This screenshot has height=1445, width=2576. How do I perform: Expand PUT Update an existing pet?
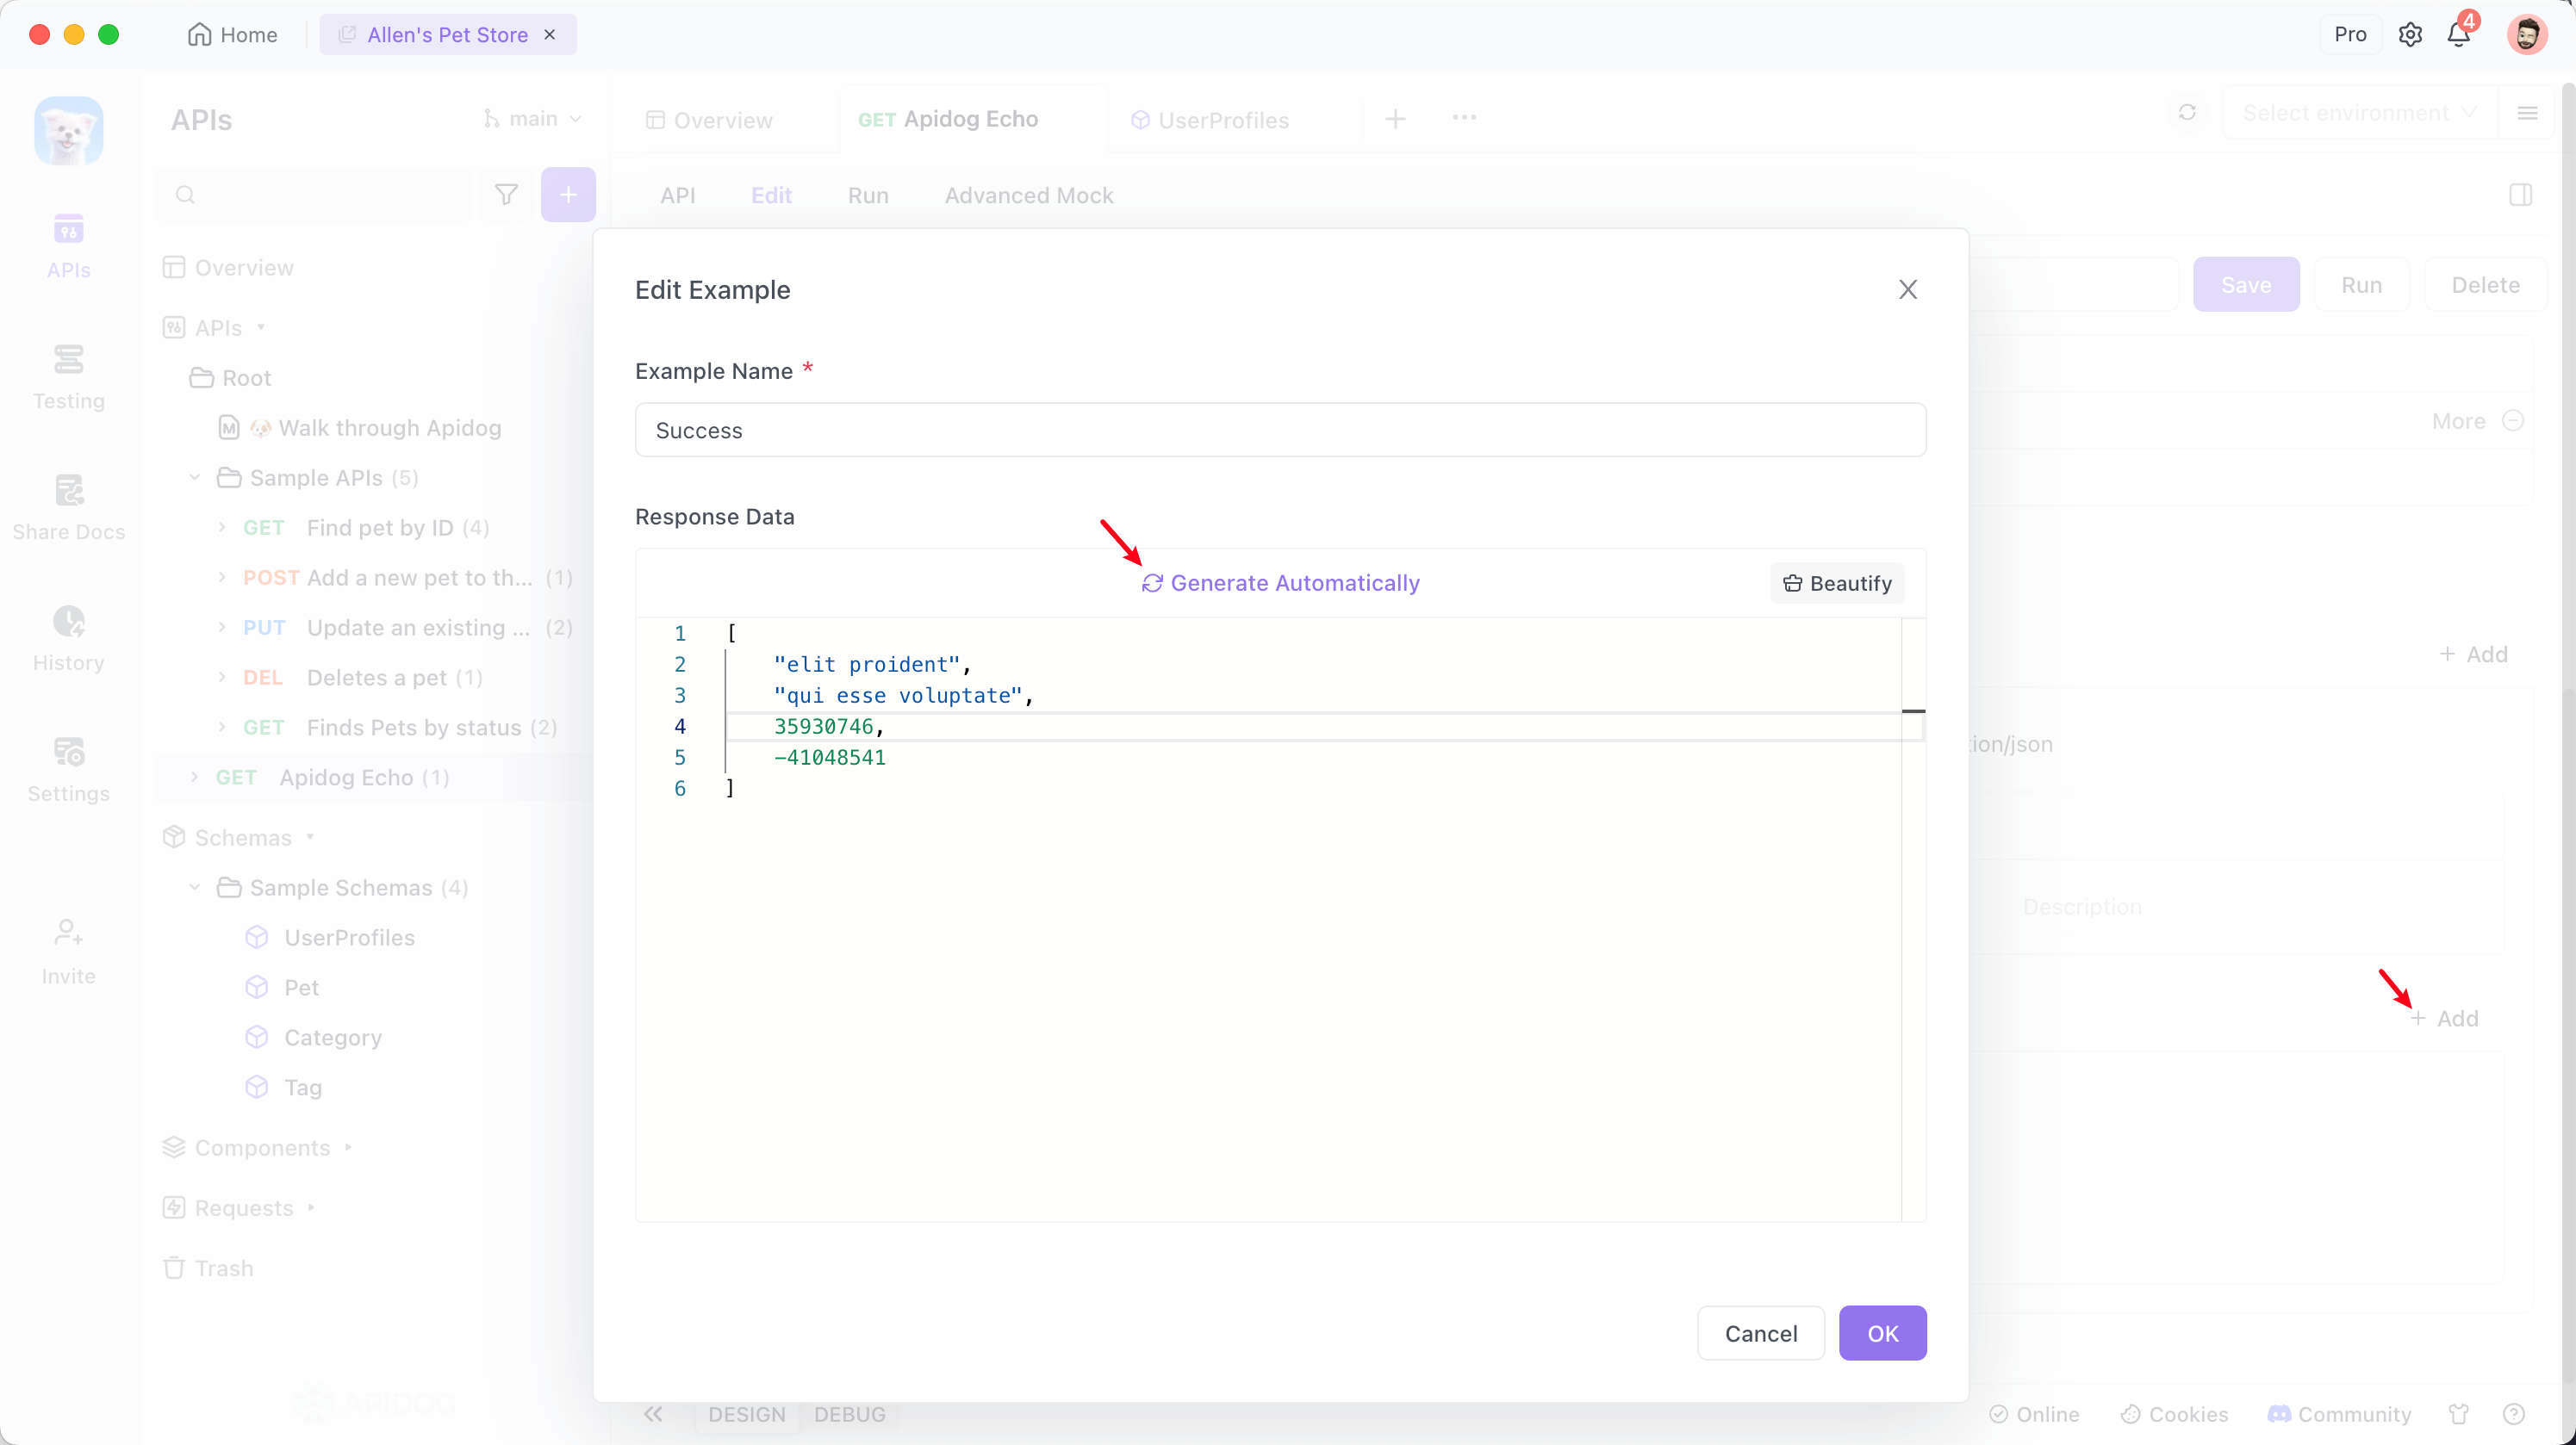[222, 628]
